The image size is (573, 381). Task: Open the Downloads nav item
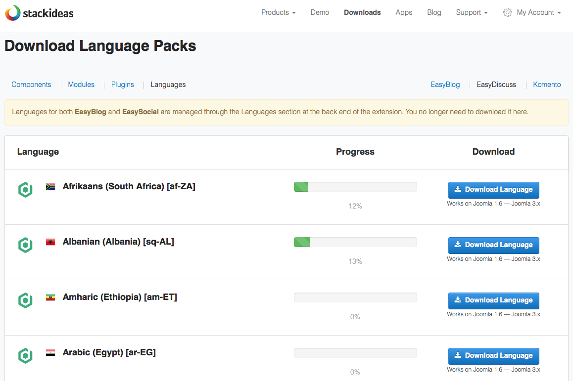pos(362,12)
